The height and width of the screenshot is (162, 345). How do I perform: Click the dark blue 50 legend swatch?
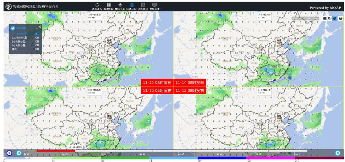pyautogui.click(x=222, y=158)
